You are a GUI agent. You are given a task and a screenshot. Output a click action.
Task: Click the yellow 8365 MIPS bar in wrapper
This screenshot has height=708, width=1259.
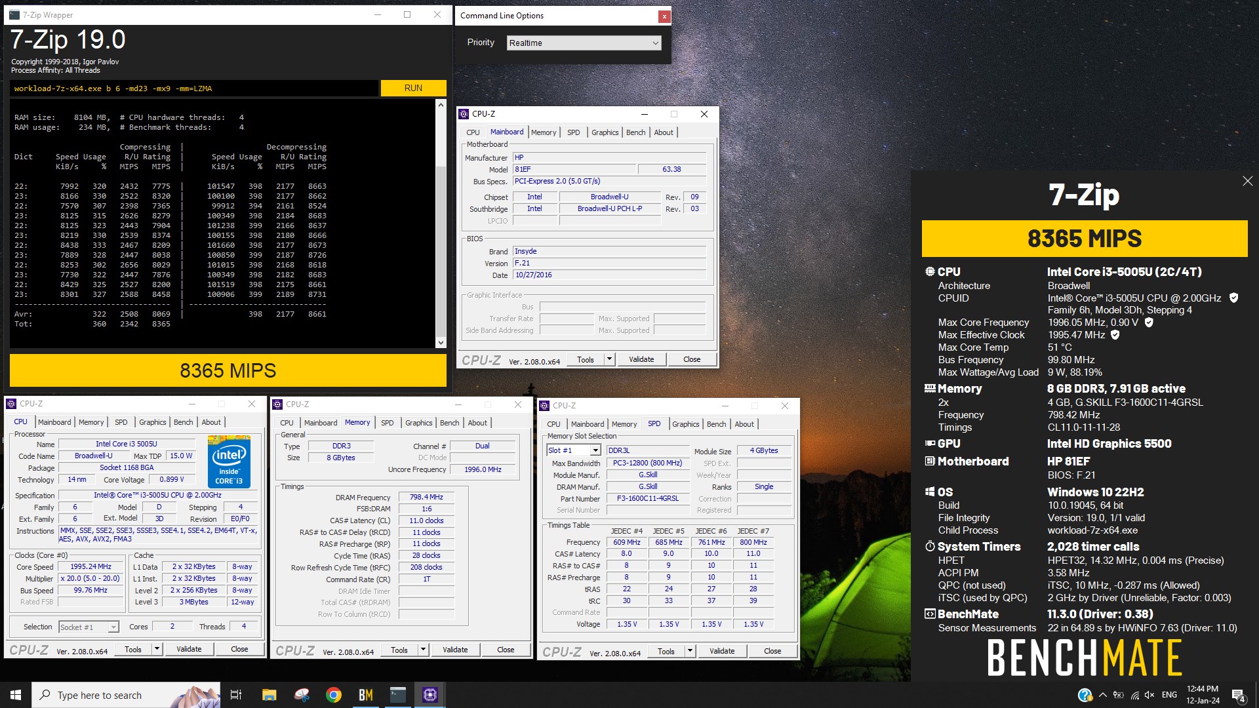click(x=228, y=370)
